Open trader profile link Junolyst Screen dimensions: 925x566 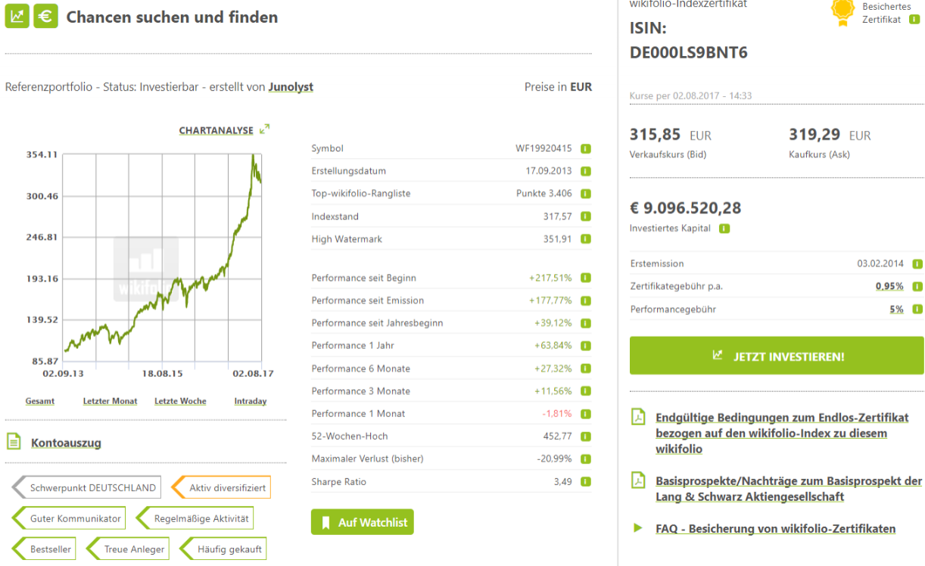coord(291,87)
